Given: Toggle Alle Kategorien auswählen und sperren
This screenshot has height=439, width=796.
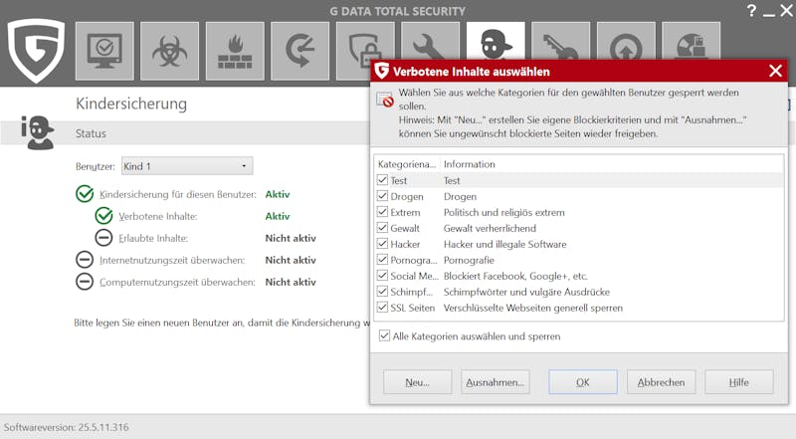Looking at the screenshot, I should pos(385,335).
